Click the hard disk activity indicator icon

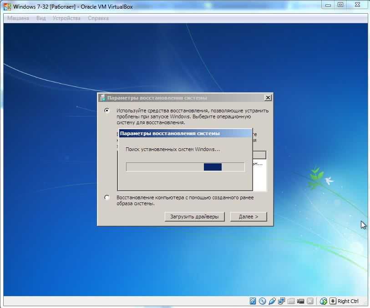tap(253, 301)
